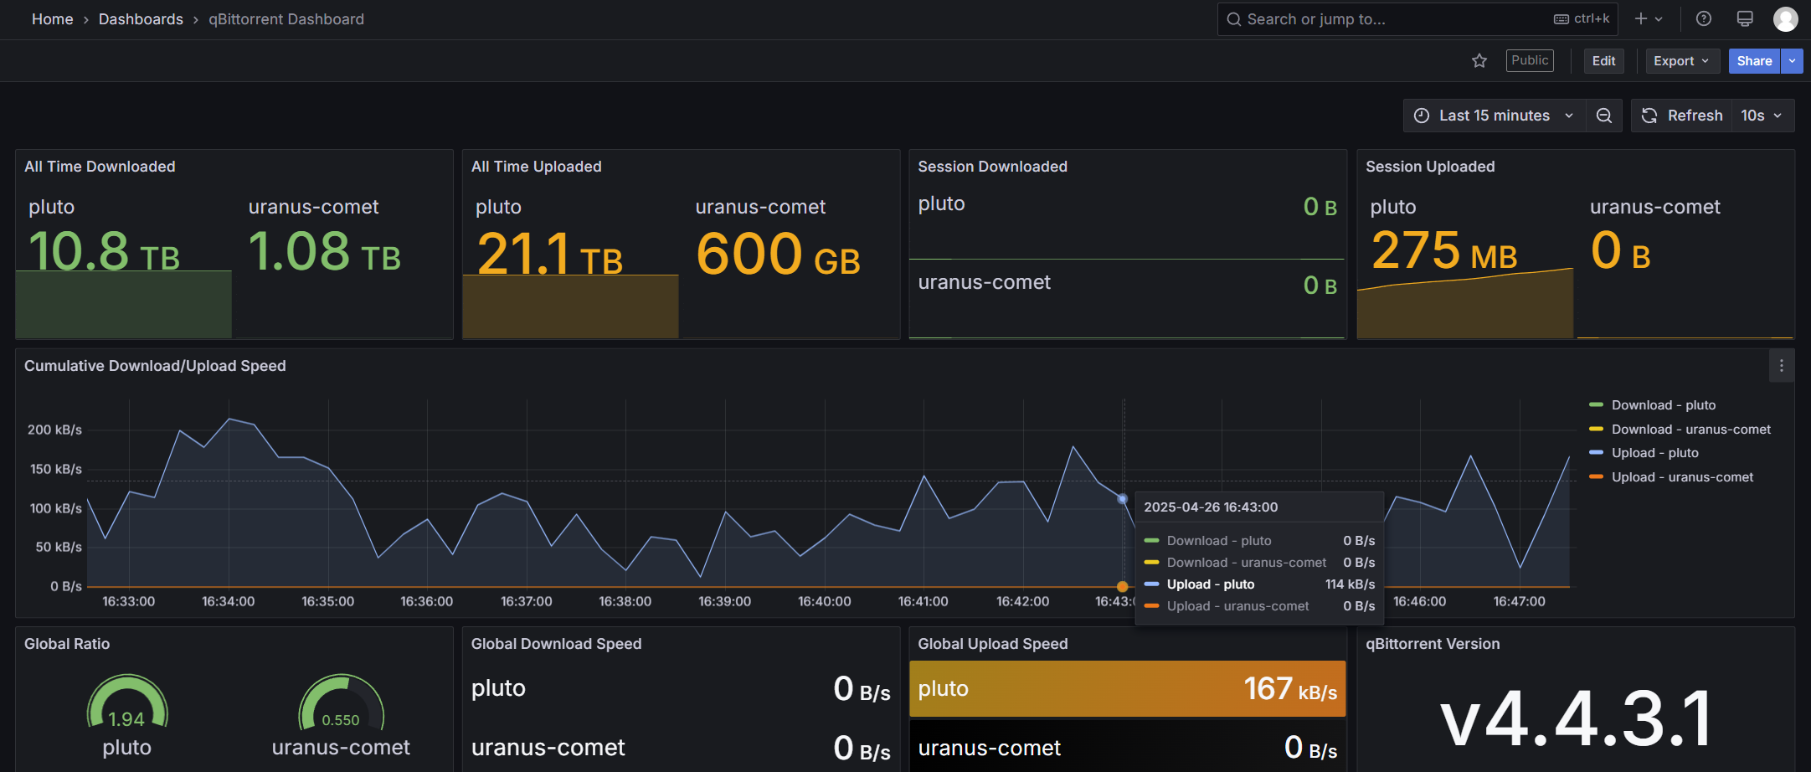Toggle Upload - uranus-comet legend series

click(x=1671, y=477)
